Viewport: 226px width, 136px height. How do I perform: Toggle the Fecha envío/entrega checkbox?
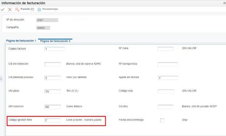(x=162, y=120)
